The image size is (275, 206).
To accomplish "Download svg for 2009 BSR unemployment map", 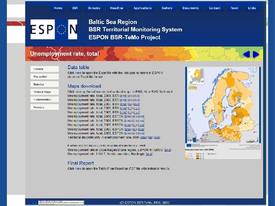I will 137,96.
